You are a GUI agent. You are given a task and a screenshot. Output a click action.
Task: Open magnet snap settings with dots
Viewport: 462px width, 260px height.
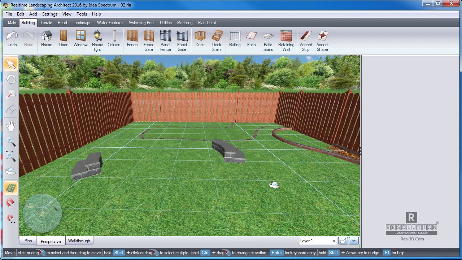point(11,218)
